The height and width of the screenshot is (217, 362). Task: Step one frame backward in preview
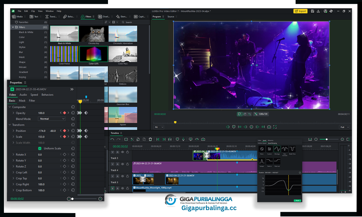246,127
